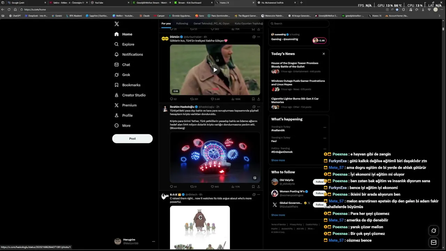Open more options on R.O.K post
This screenshot has height=251, width=446.
(x=259, y=195)
